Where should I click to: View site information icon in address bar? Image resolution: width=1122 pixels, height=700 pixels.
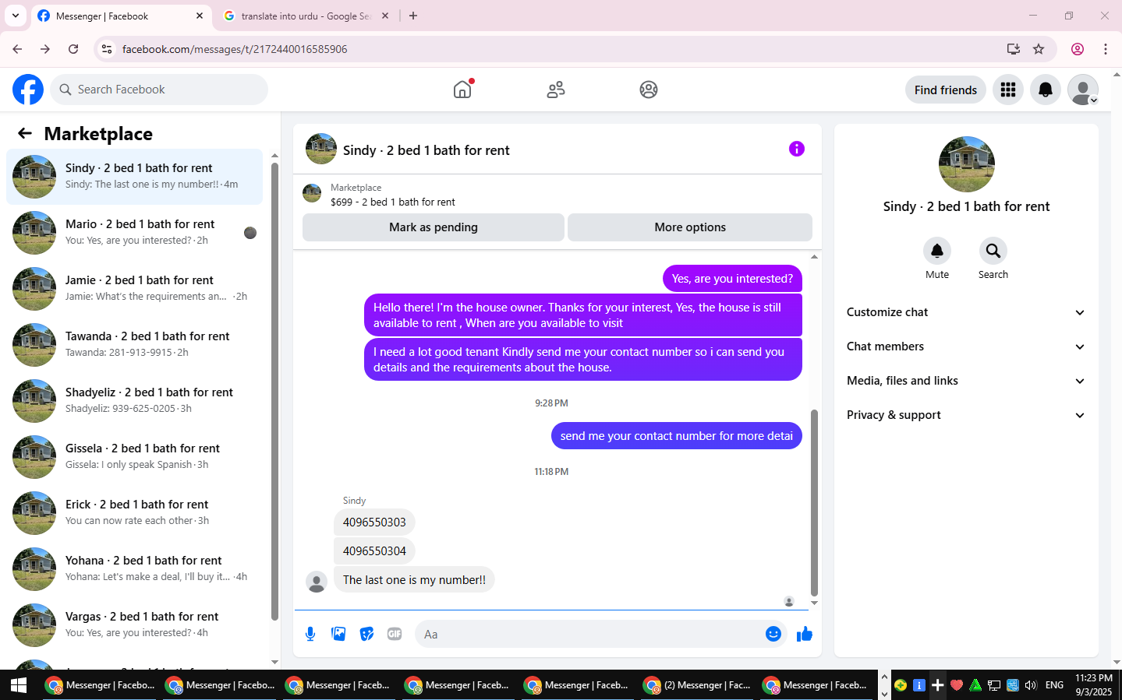[x=107, y=49]
